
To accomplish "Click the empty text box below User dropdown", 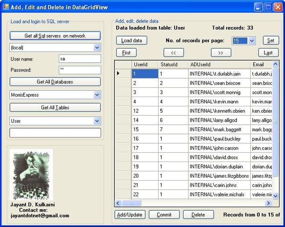I will pyautogui.click(x=55, y=133).
